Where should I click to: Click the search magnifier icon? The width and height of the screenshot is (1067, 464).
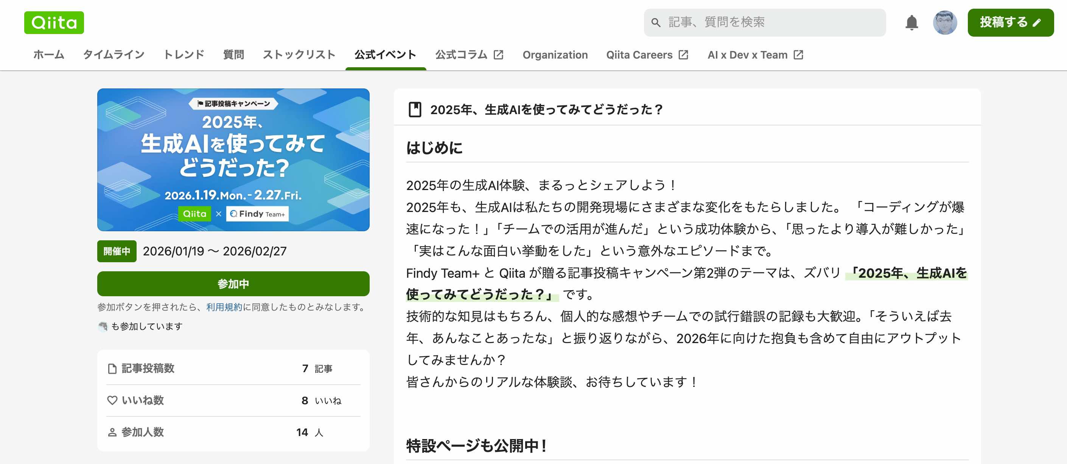pyautogui.click(x=655, y=22)
